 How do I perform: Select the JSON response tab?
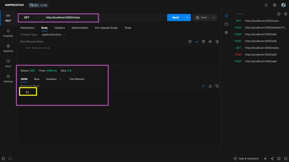(24, 79)
